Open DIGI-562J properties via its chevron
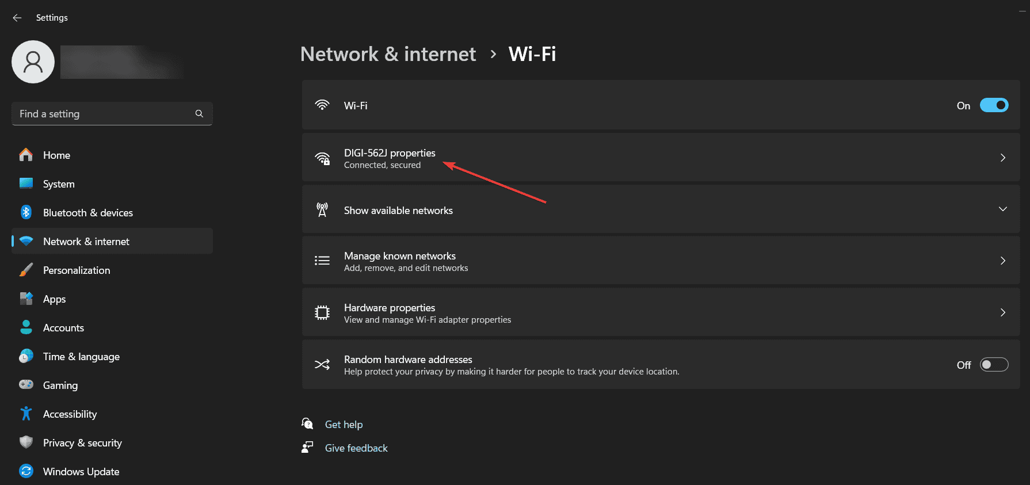The height and width of the screenshot is (485, 1030). [x=1003, y=157]
